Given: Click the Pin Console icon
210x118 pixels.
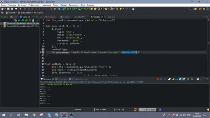Looking at the screenshot, I should pos(188,79).
